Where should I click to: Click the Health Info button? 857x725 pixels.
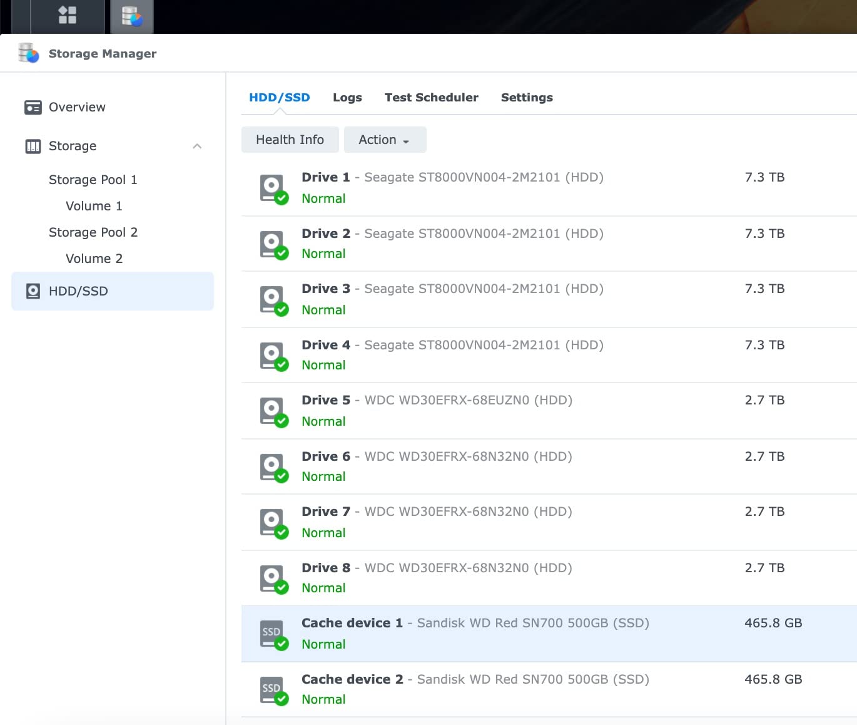click(290, 140)
